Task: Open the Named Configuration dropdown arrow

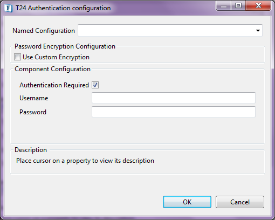Action: coord(258,31)
